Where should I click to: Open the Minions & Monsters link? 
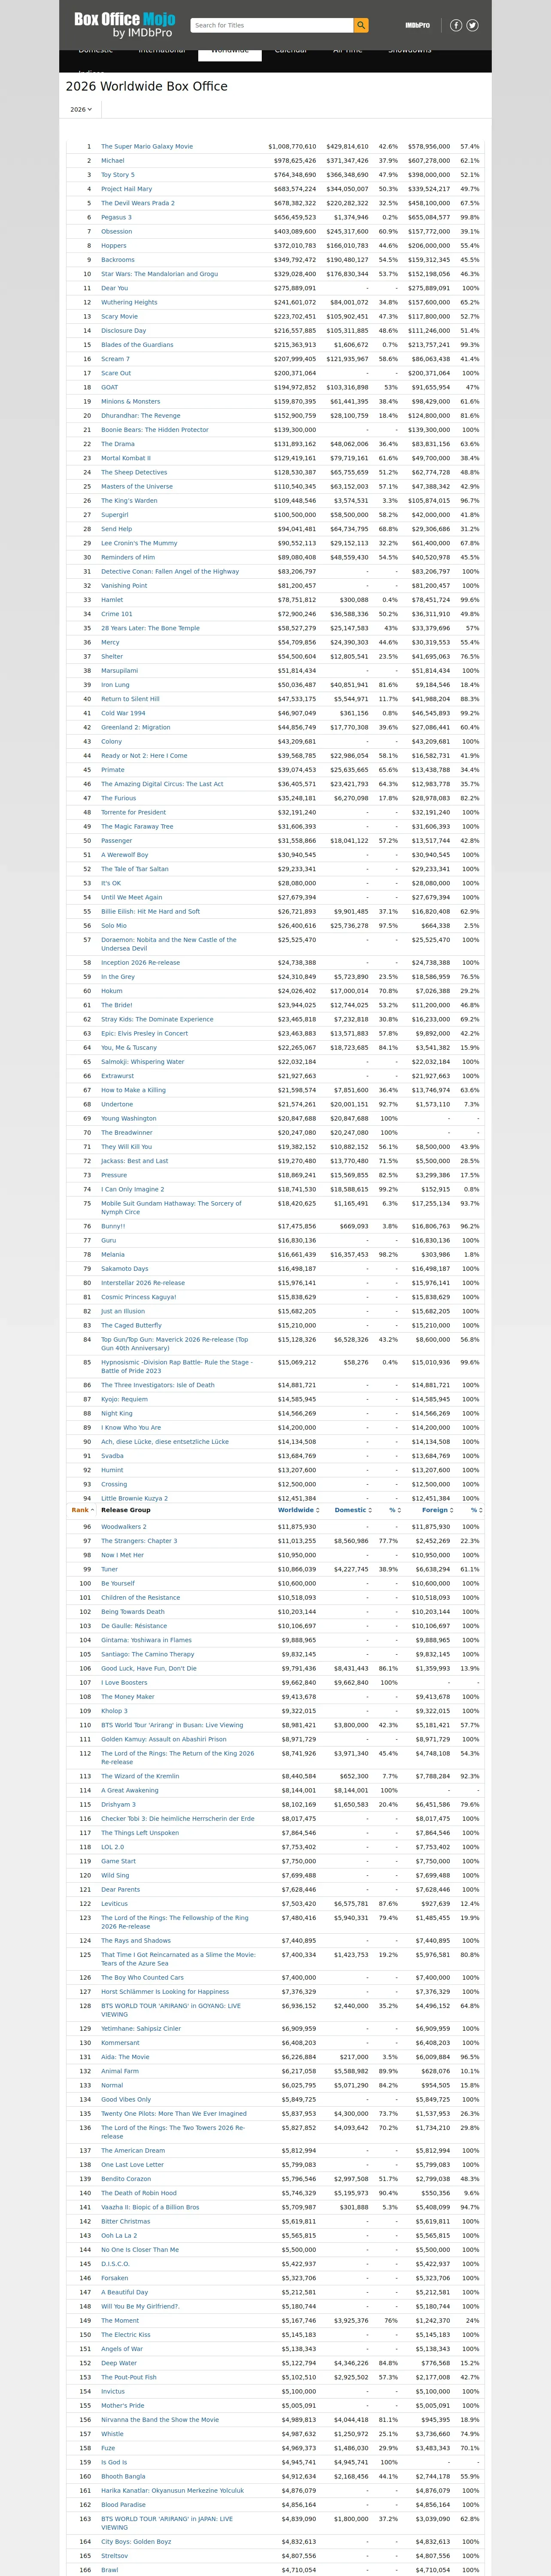coord(131,401)
